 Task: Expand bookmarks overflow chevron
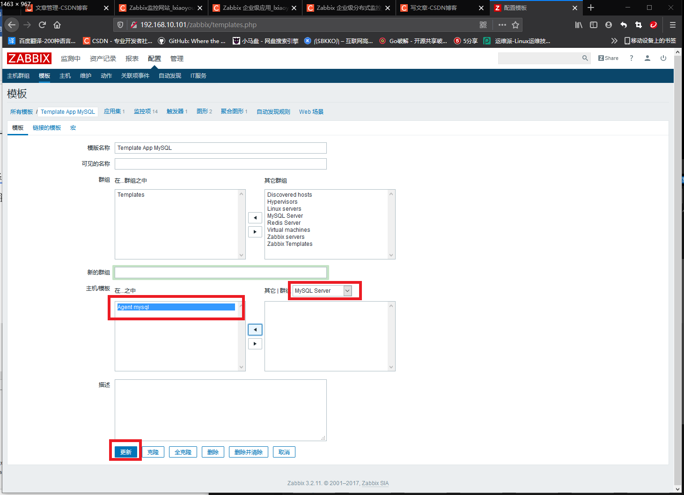coord(614,41)
